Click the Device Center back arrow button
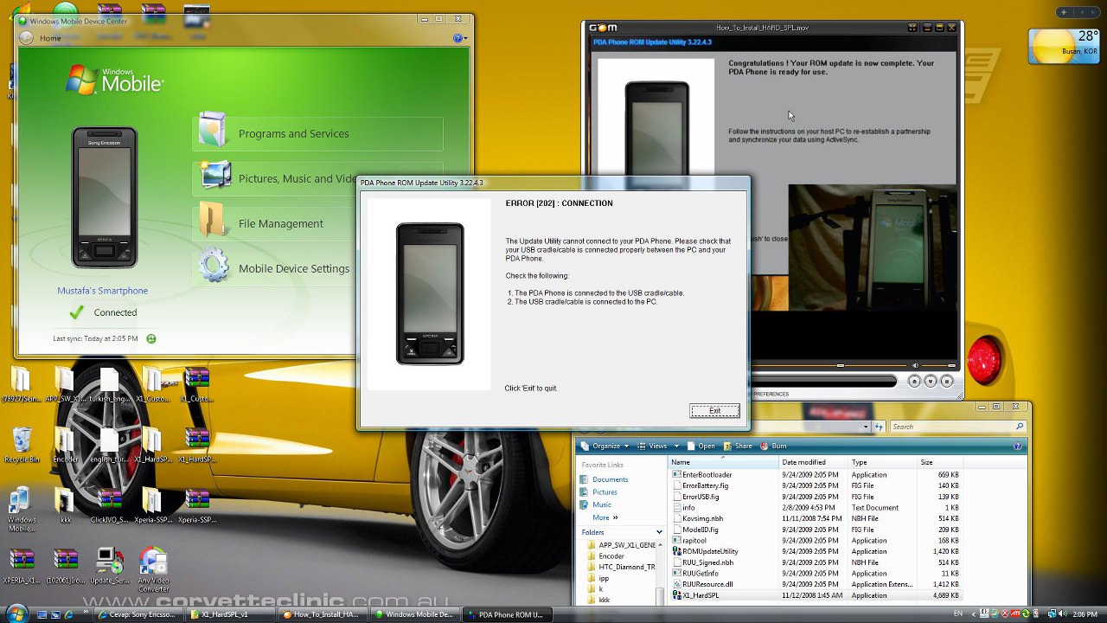 [26, 38]
